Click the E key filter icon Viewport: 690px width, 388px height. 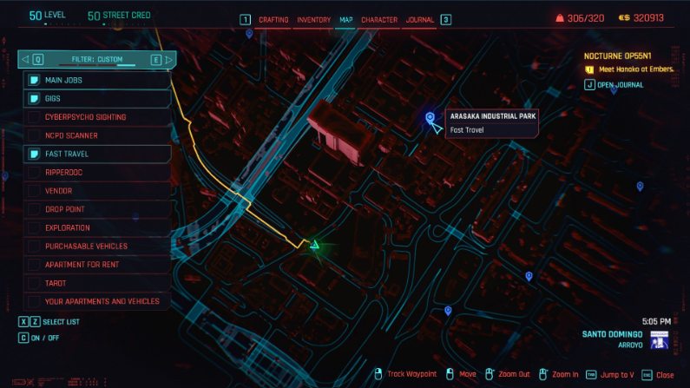(x=155, y=59)
